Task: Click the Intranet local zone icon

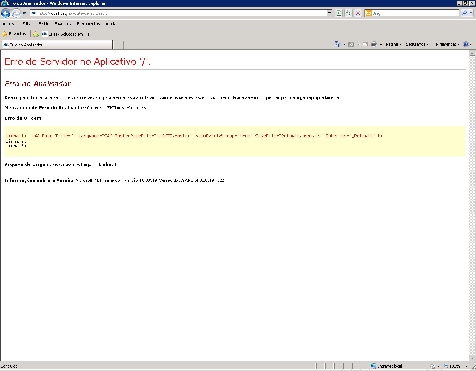Action: pos(373,366)
